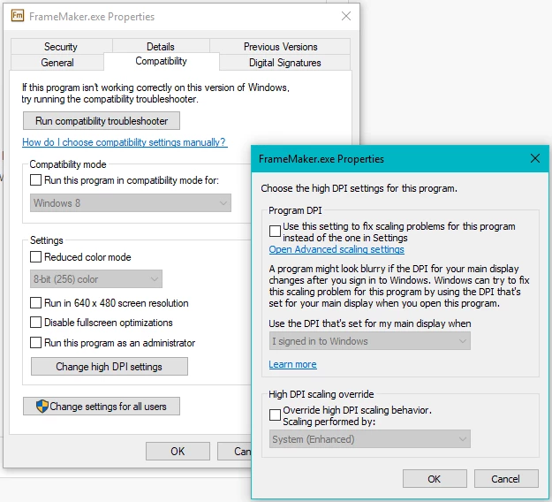
Task: Select the Compatibility tab
Action: point(162,61)
